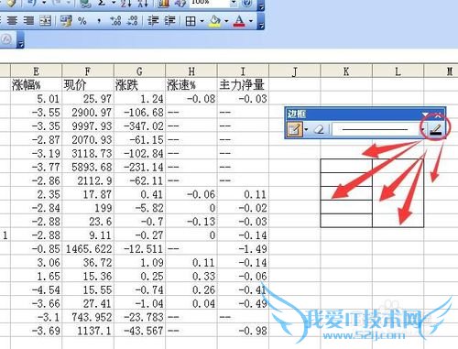Select cell containing 743.952
This screenshot has width=458, height=349.
(x=88, y=317)
